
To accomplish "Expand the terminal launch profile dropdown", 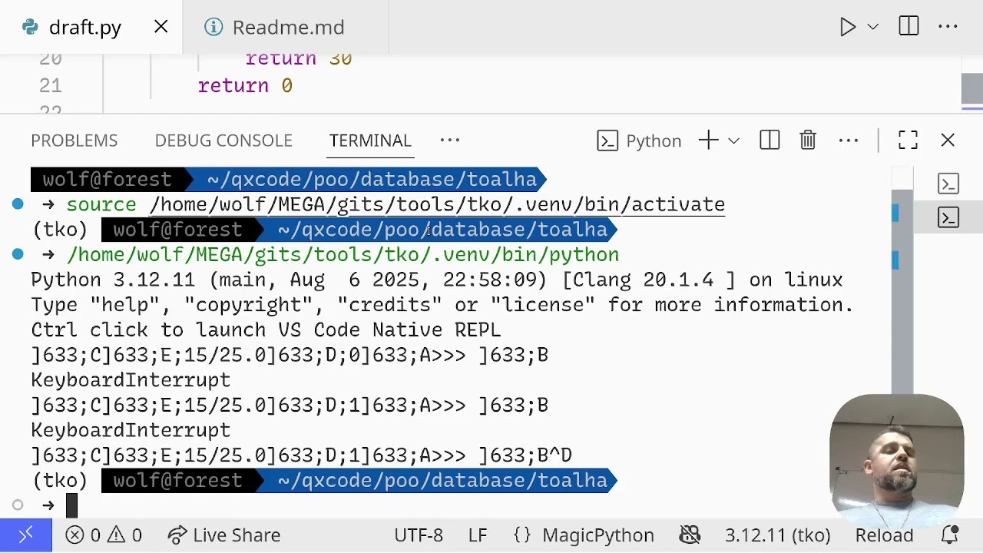I will (733, 141).
